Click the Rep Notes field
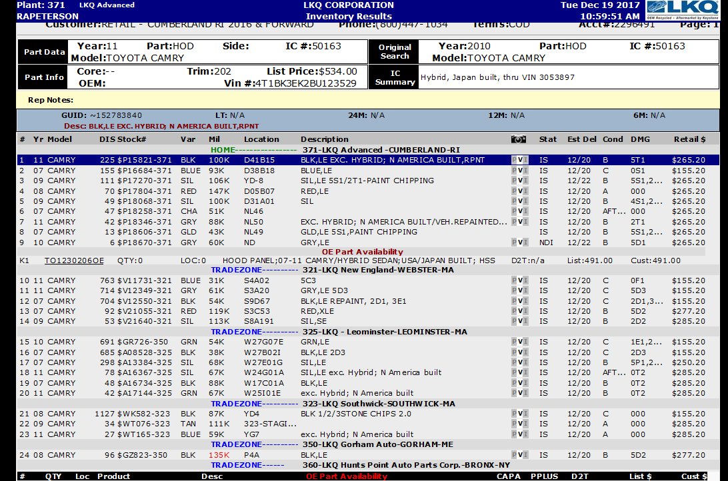Viewport: 728px width, 481px height. point(368,100)
